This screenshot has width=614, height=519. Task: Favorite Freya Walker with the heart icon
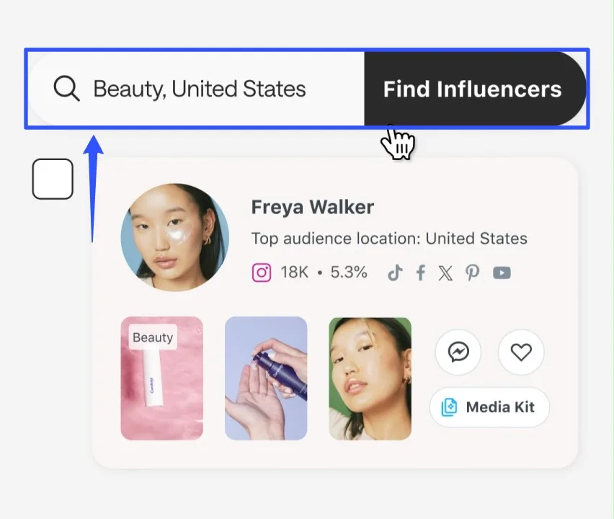[x=520, y=352]
